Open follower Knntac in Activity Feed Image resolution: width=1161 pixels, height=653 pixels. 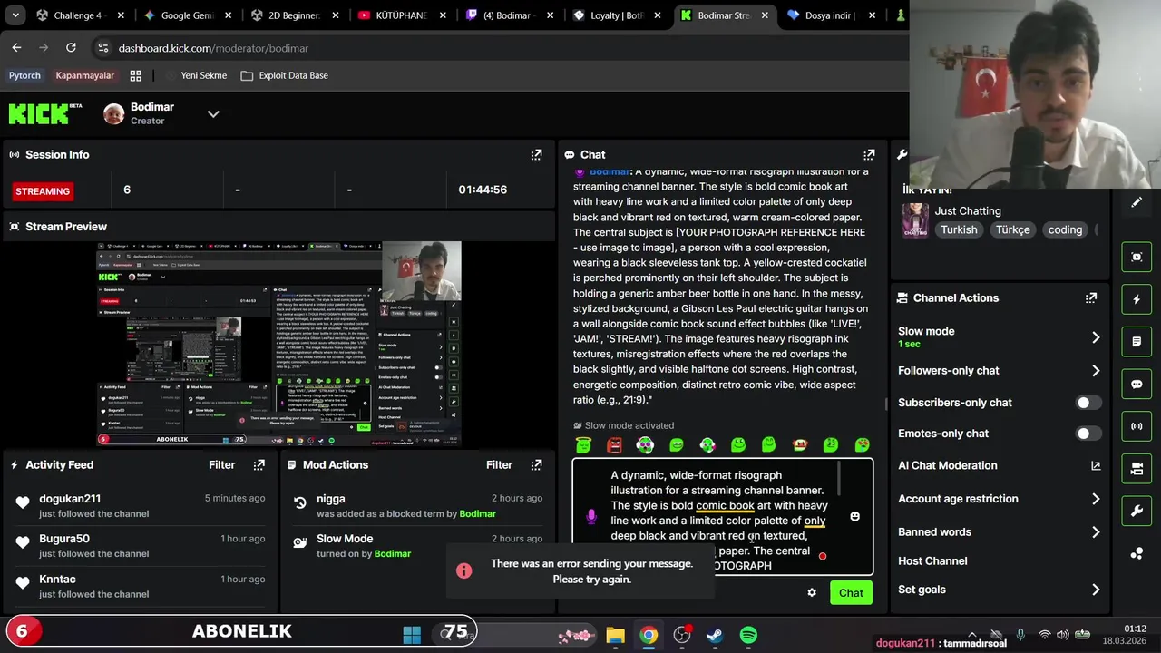tap(57, 580)
